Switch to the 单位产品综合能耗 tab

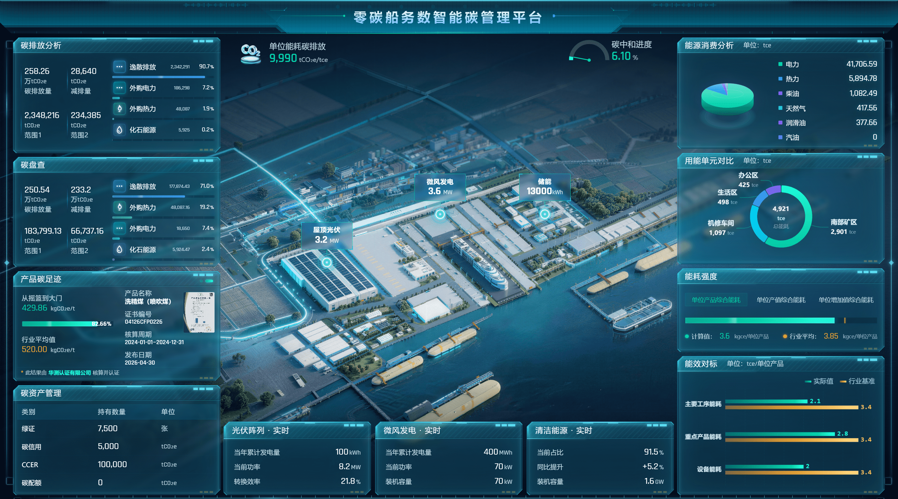click(x=716, y=300)
